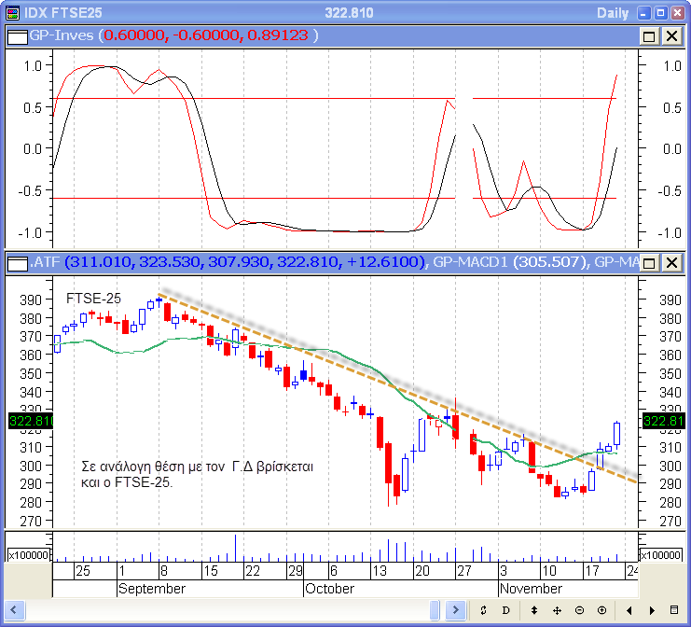Close the .ATF price pane
Image resolution: width=691 pixels, height=627 pixels.
[x=670, y=262]
